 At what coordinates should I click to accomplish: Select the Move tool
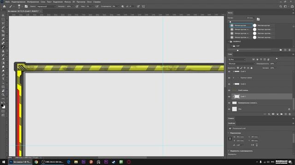[3, 15]
